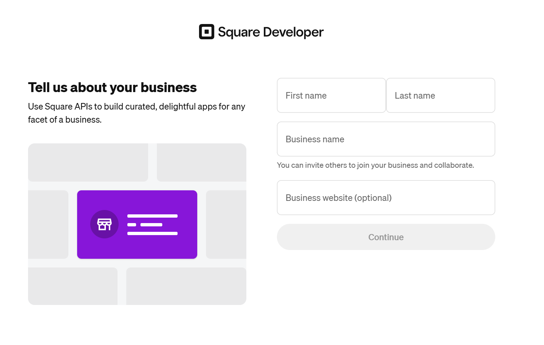Click the bottom white line in purple card
544x345 pixels.
(x=152, y=233)
